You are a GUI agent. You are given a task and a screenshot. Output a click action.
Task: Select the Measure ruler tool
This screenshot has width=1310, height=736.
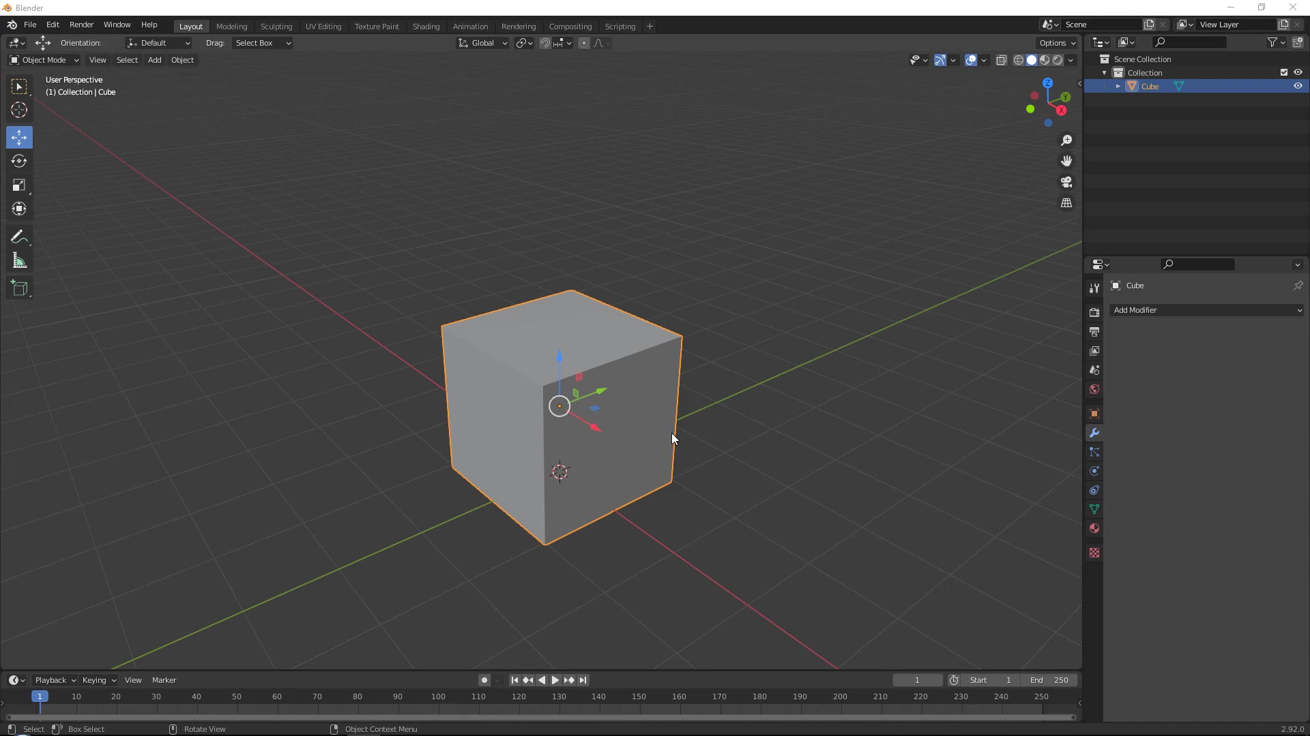pos(19,260)
